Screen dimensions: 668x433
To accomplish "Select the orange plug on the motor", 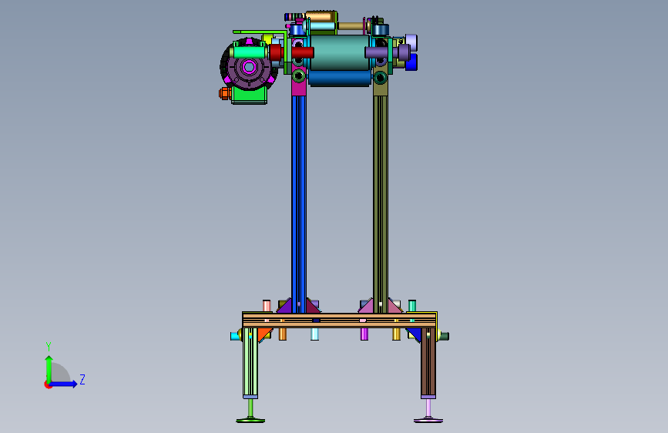I will (x=224, y=93).
